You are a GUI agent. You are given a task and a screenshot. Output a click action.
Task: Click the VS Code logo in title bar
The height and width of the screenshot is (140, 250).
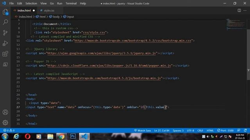pos(4,3)
